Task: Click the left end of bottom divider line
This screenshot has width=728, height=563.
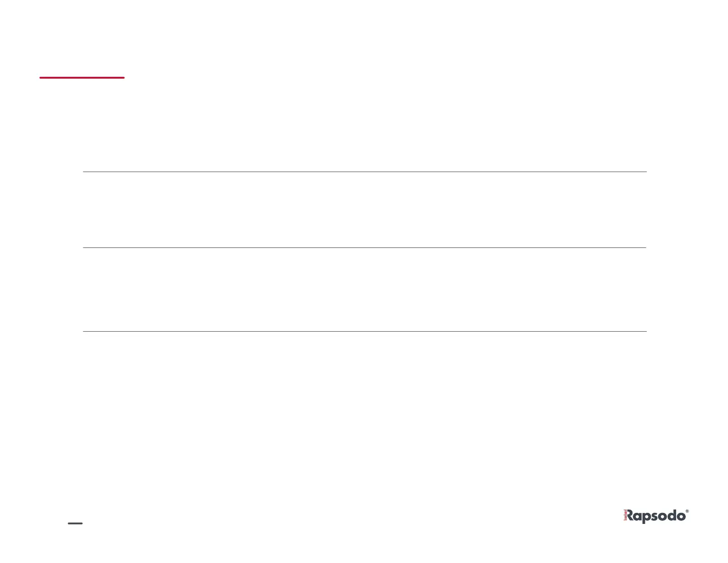Action: 84,331
